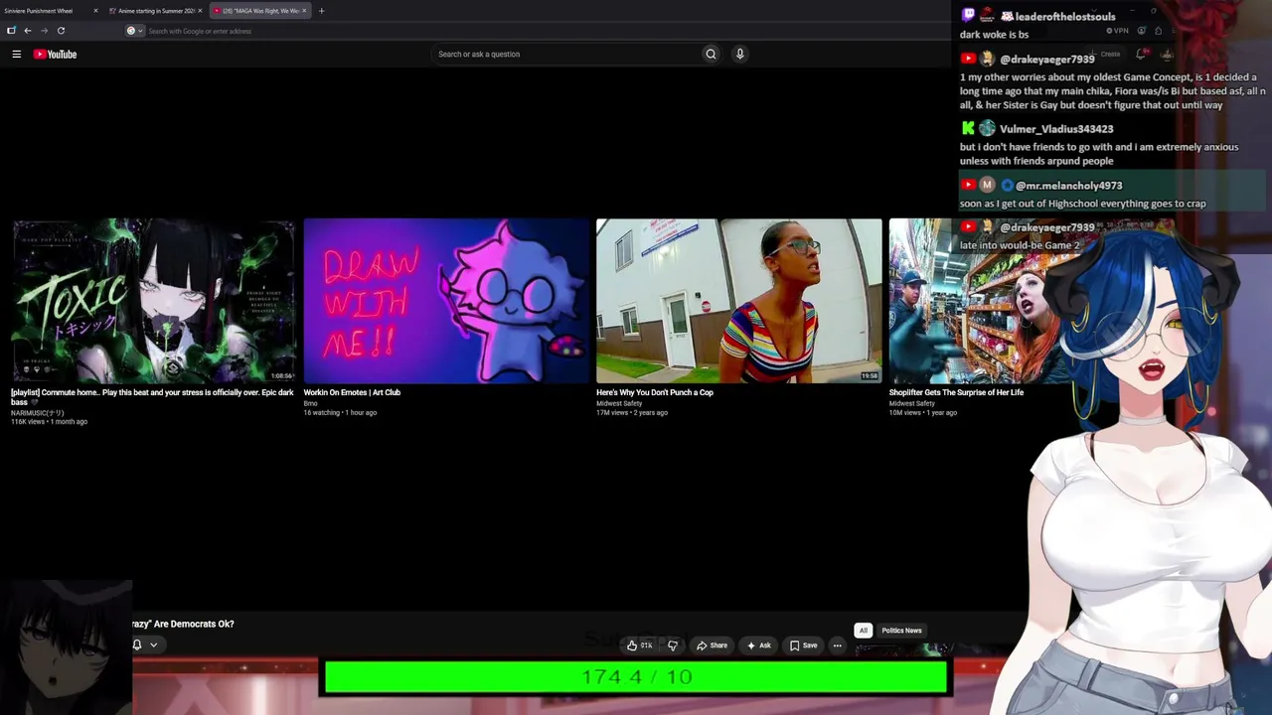Click the Are Democrats Ok video title
1272x715 pixels.
pyautogui.click(x=183, y=624)
